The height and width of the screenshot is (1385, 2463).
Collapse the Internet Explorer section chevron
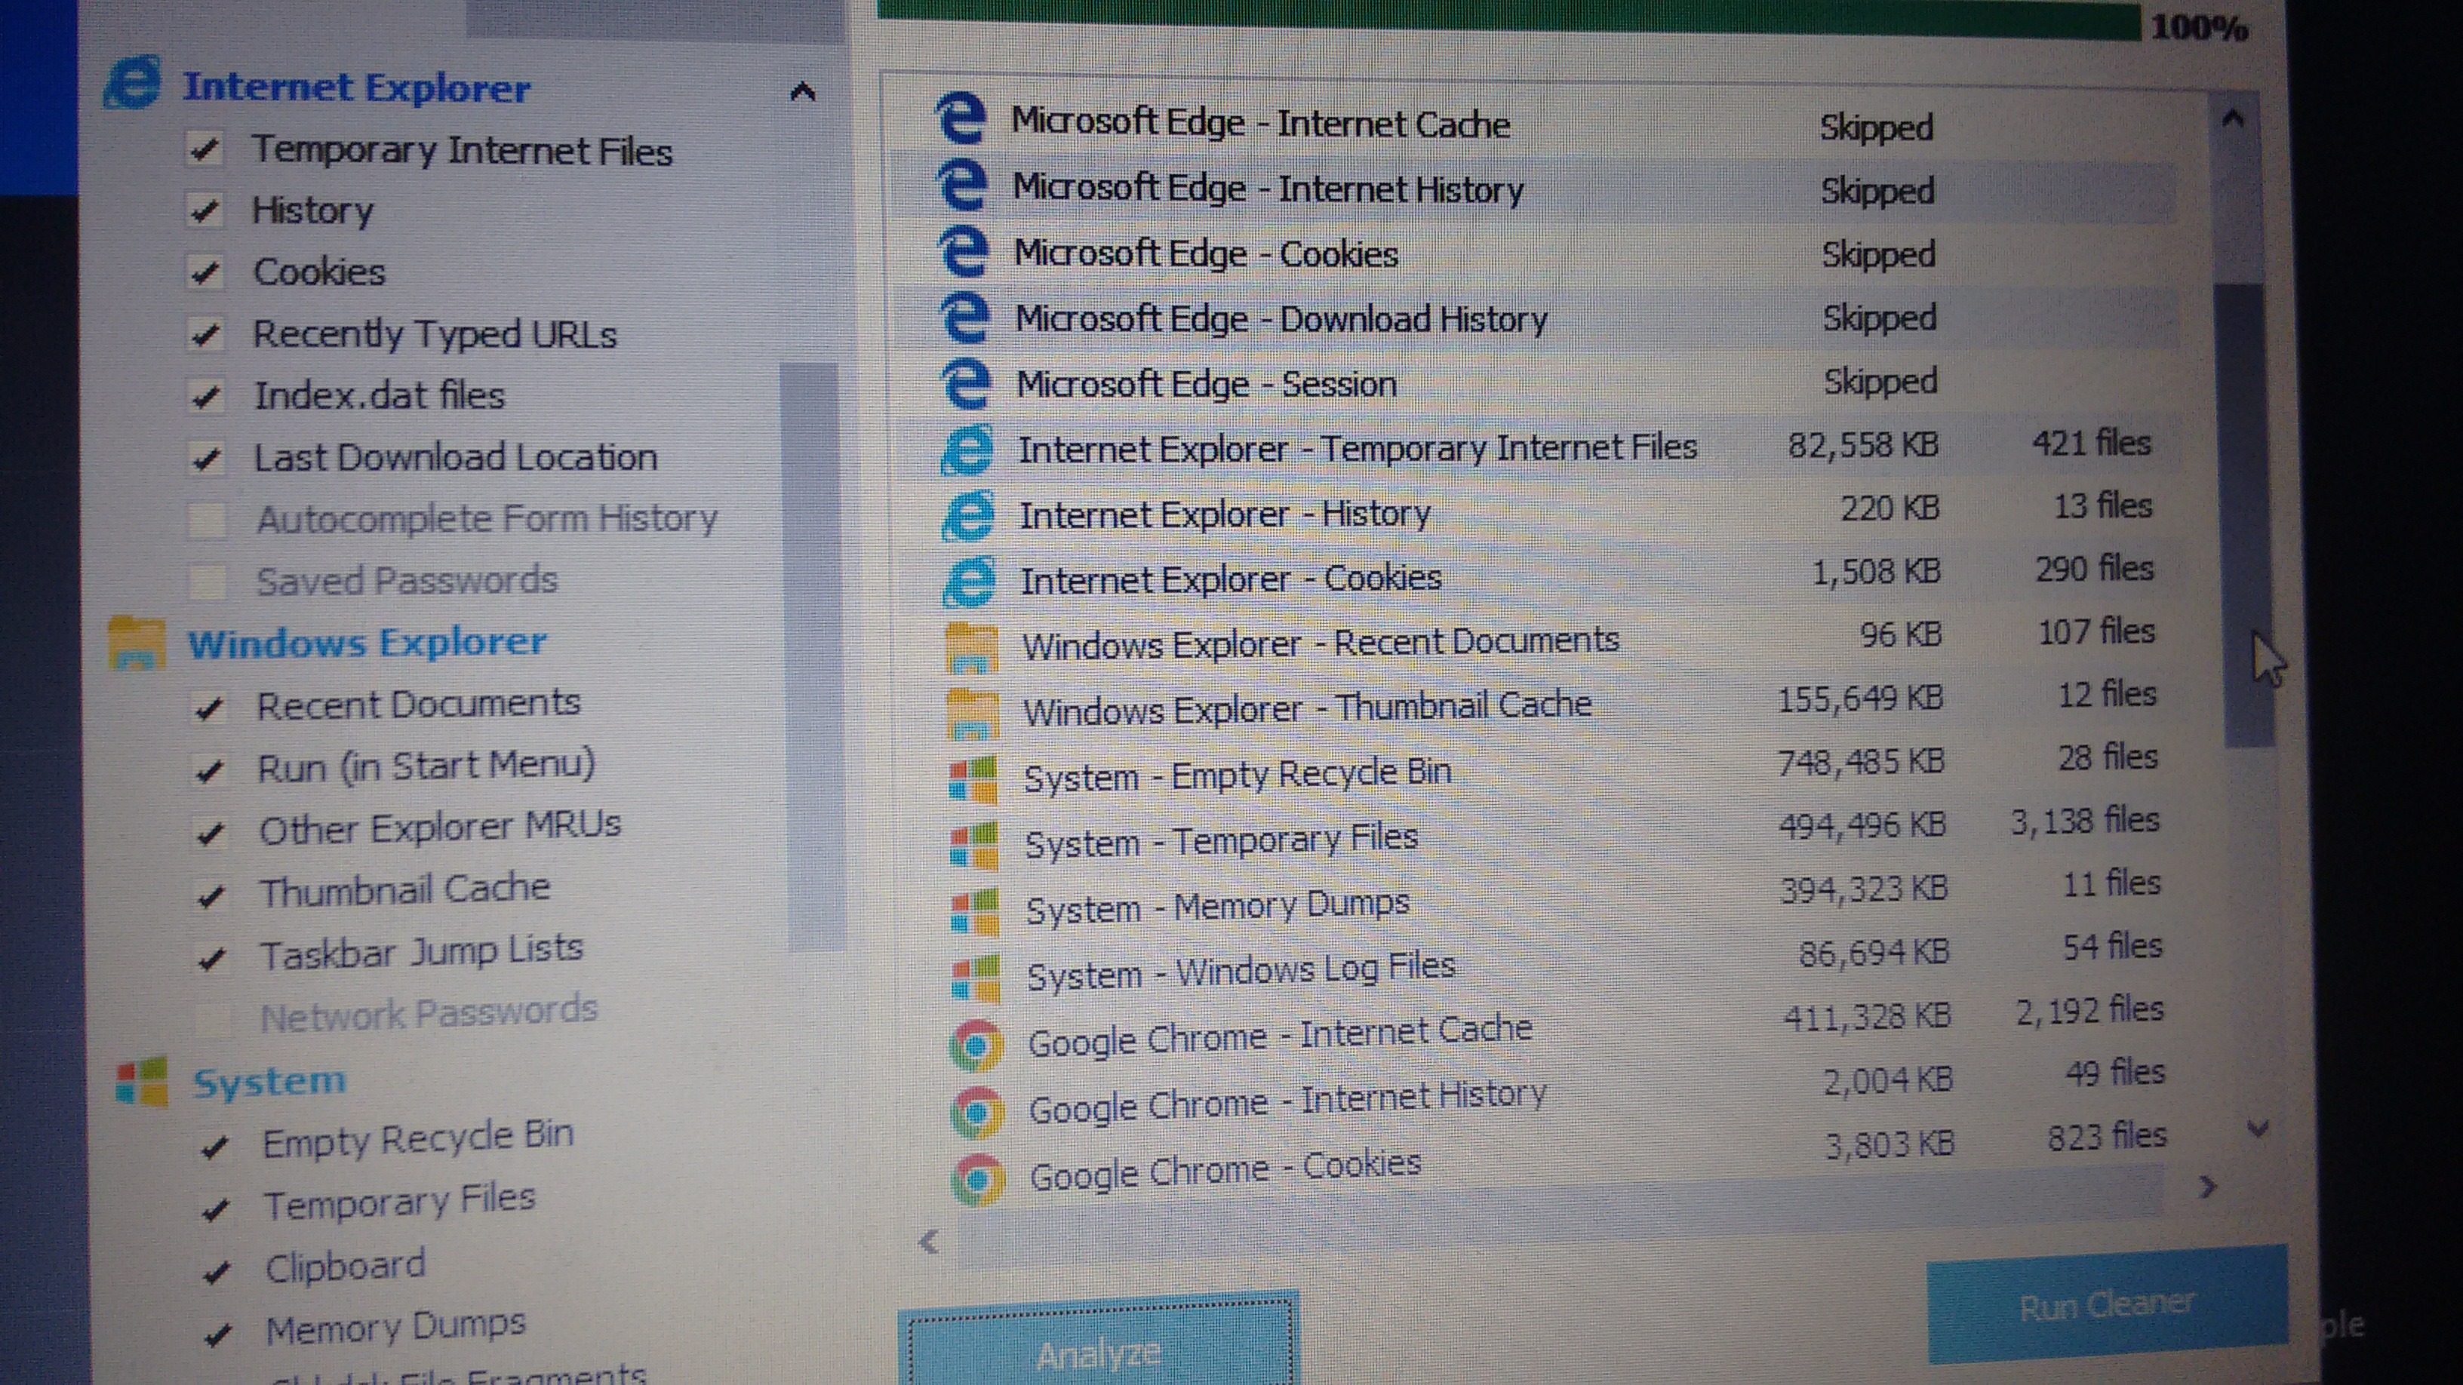point(802,92)
